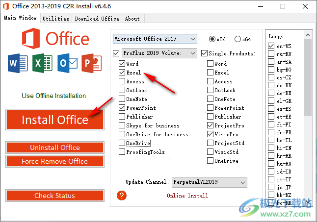Screen dimensions: 317x222
Task: Check Word under Single Products
Action: pyautogui.click(x=210, y=64)
